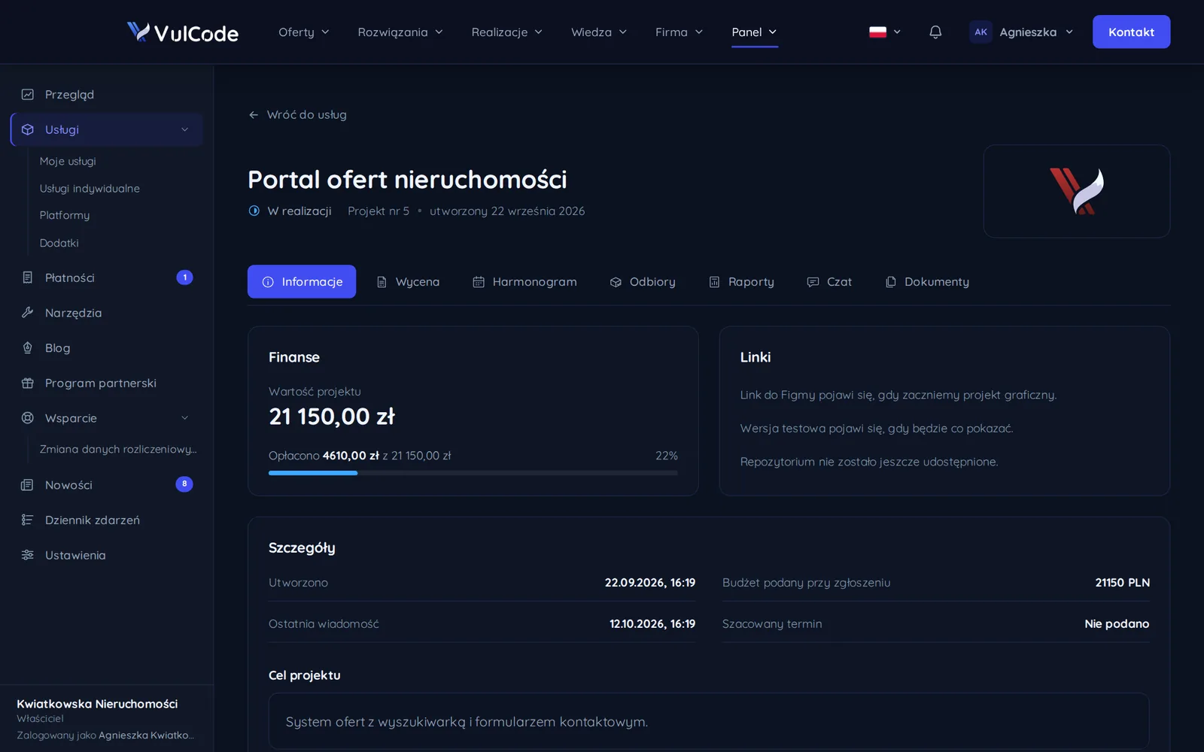Click Kwiatkowska Nieruchomości company name
The image size is (1204, 752).
(97, 704)
